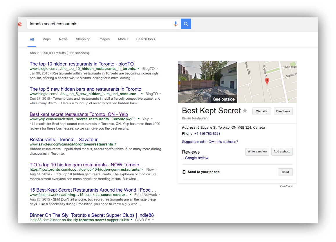
Task: Open Restaurants Toronto Savoteur result
Action: coord(64,139)
